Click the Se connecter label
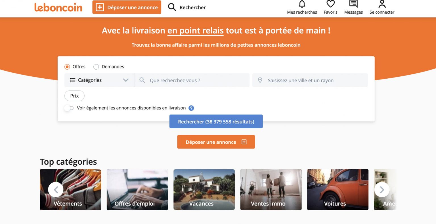 pyautogui.click(x=382, y=12)
